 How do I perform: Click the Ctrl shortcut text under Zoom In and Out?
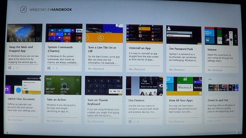(214, 121)
